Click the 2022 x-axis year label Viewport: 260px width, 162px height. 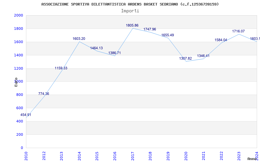[x=221, y=156]
